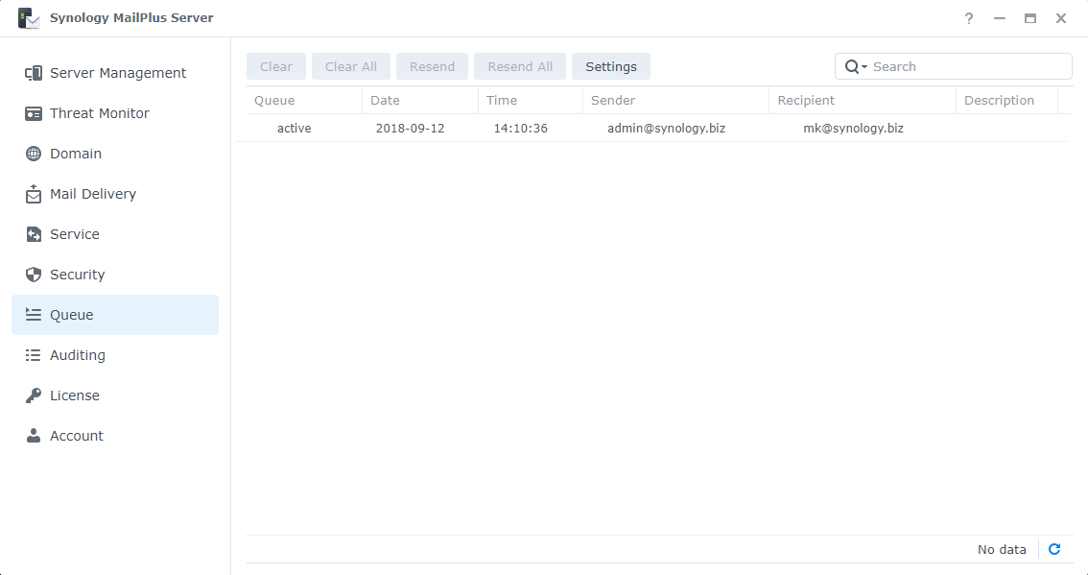Viewport: 1088px width, 575px height.
Task: Maximize the MailPlus Server window
Action: coord(1030,19)
